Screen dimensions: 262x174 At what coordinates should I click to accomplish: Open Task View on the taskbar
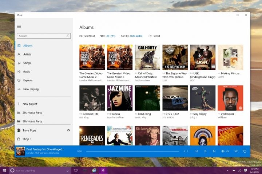point(76,170)
